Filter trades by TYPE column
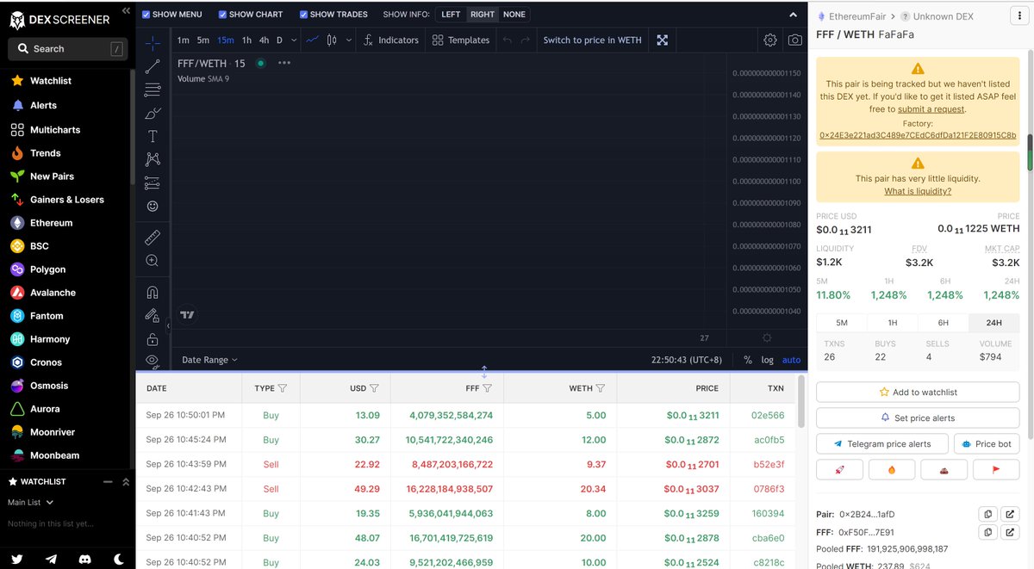 point(283,388)
